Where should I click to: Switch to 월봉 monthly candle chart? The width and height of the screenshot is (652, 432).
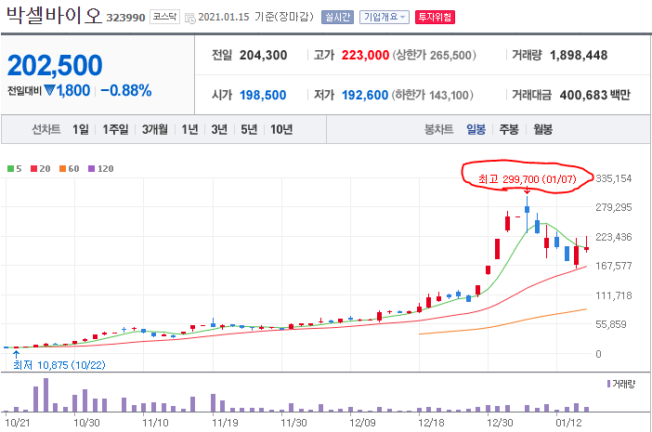[x=542, y=129]
